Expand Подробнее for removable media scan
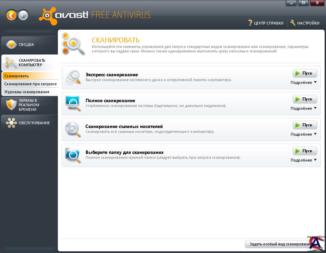The height and width of the screenshot is (253, 326). (x=303, y=134)
